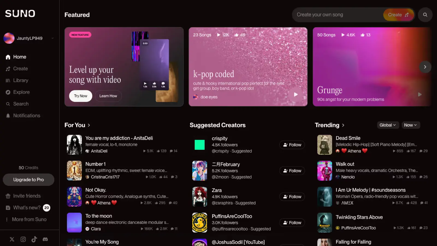Click the Learn How button

(108, 96)
